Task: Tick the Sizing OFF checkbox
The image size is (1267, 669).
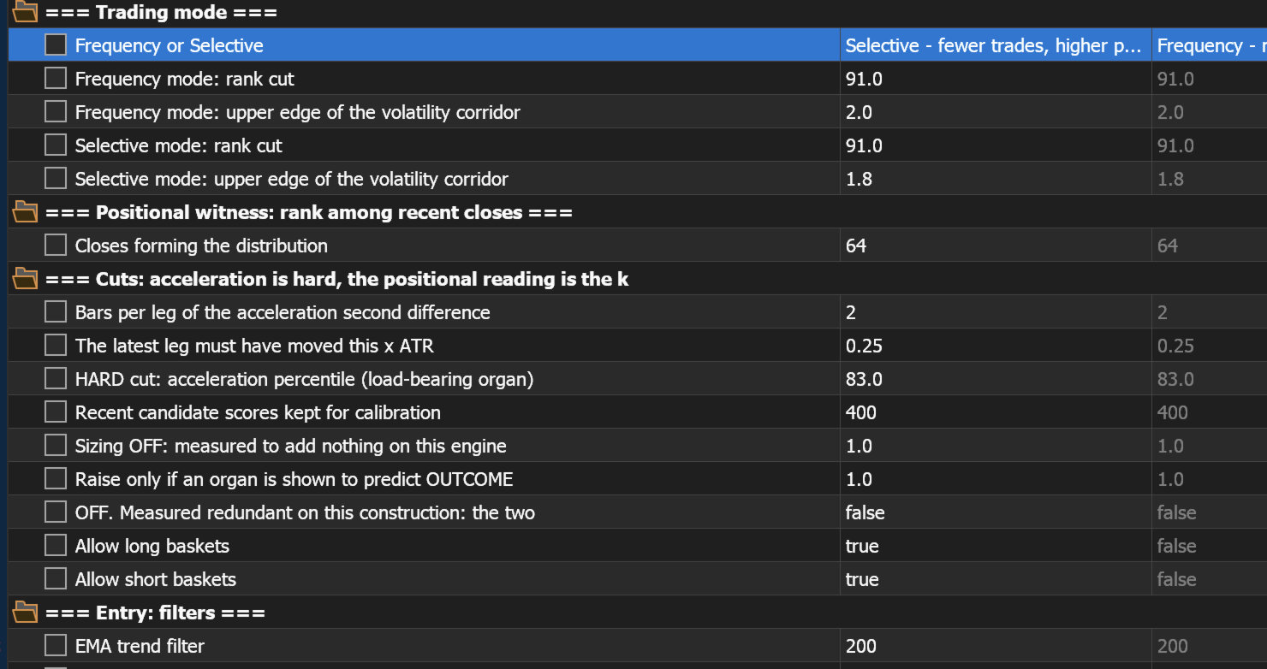Action: tap(56, 445)
